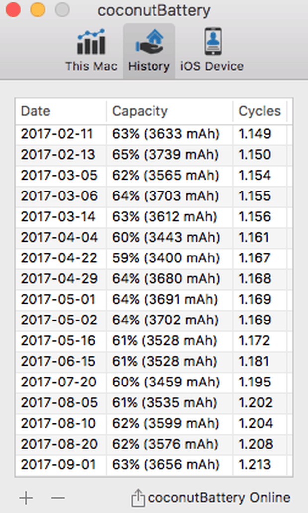
Task: Click the plus icon to add entry
Action: [26, 497]
